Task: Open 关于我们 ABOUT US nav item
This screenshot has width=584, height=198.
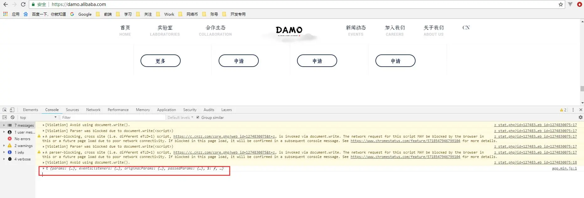Action: [433, 31]
